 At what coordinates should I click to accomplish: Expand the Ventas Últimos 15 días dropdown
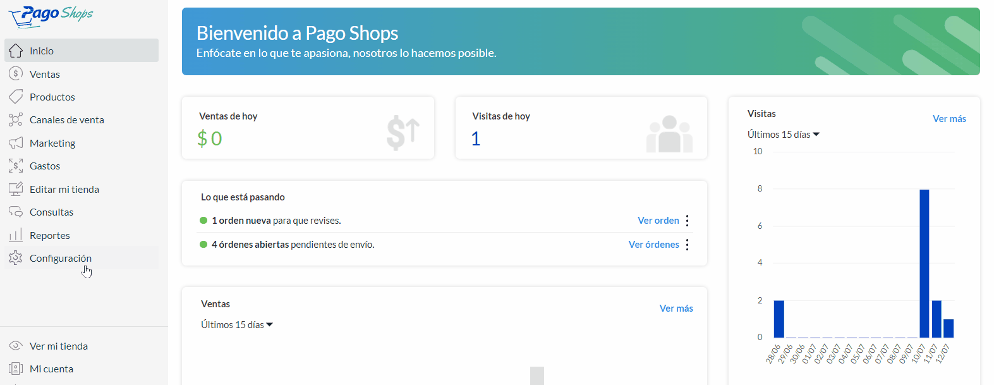click(x=237, y=325)
